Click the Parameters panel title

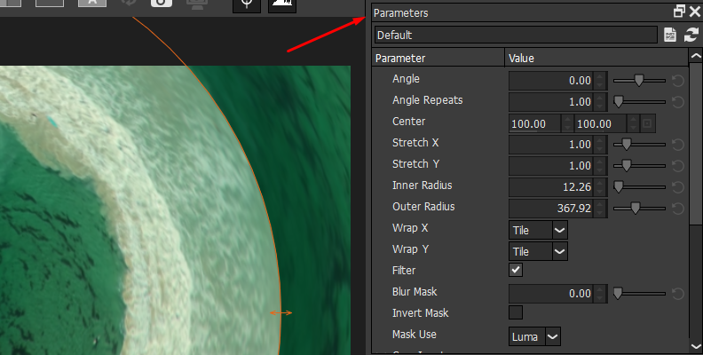[401, 13]
